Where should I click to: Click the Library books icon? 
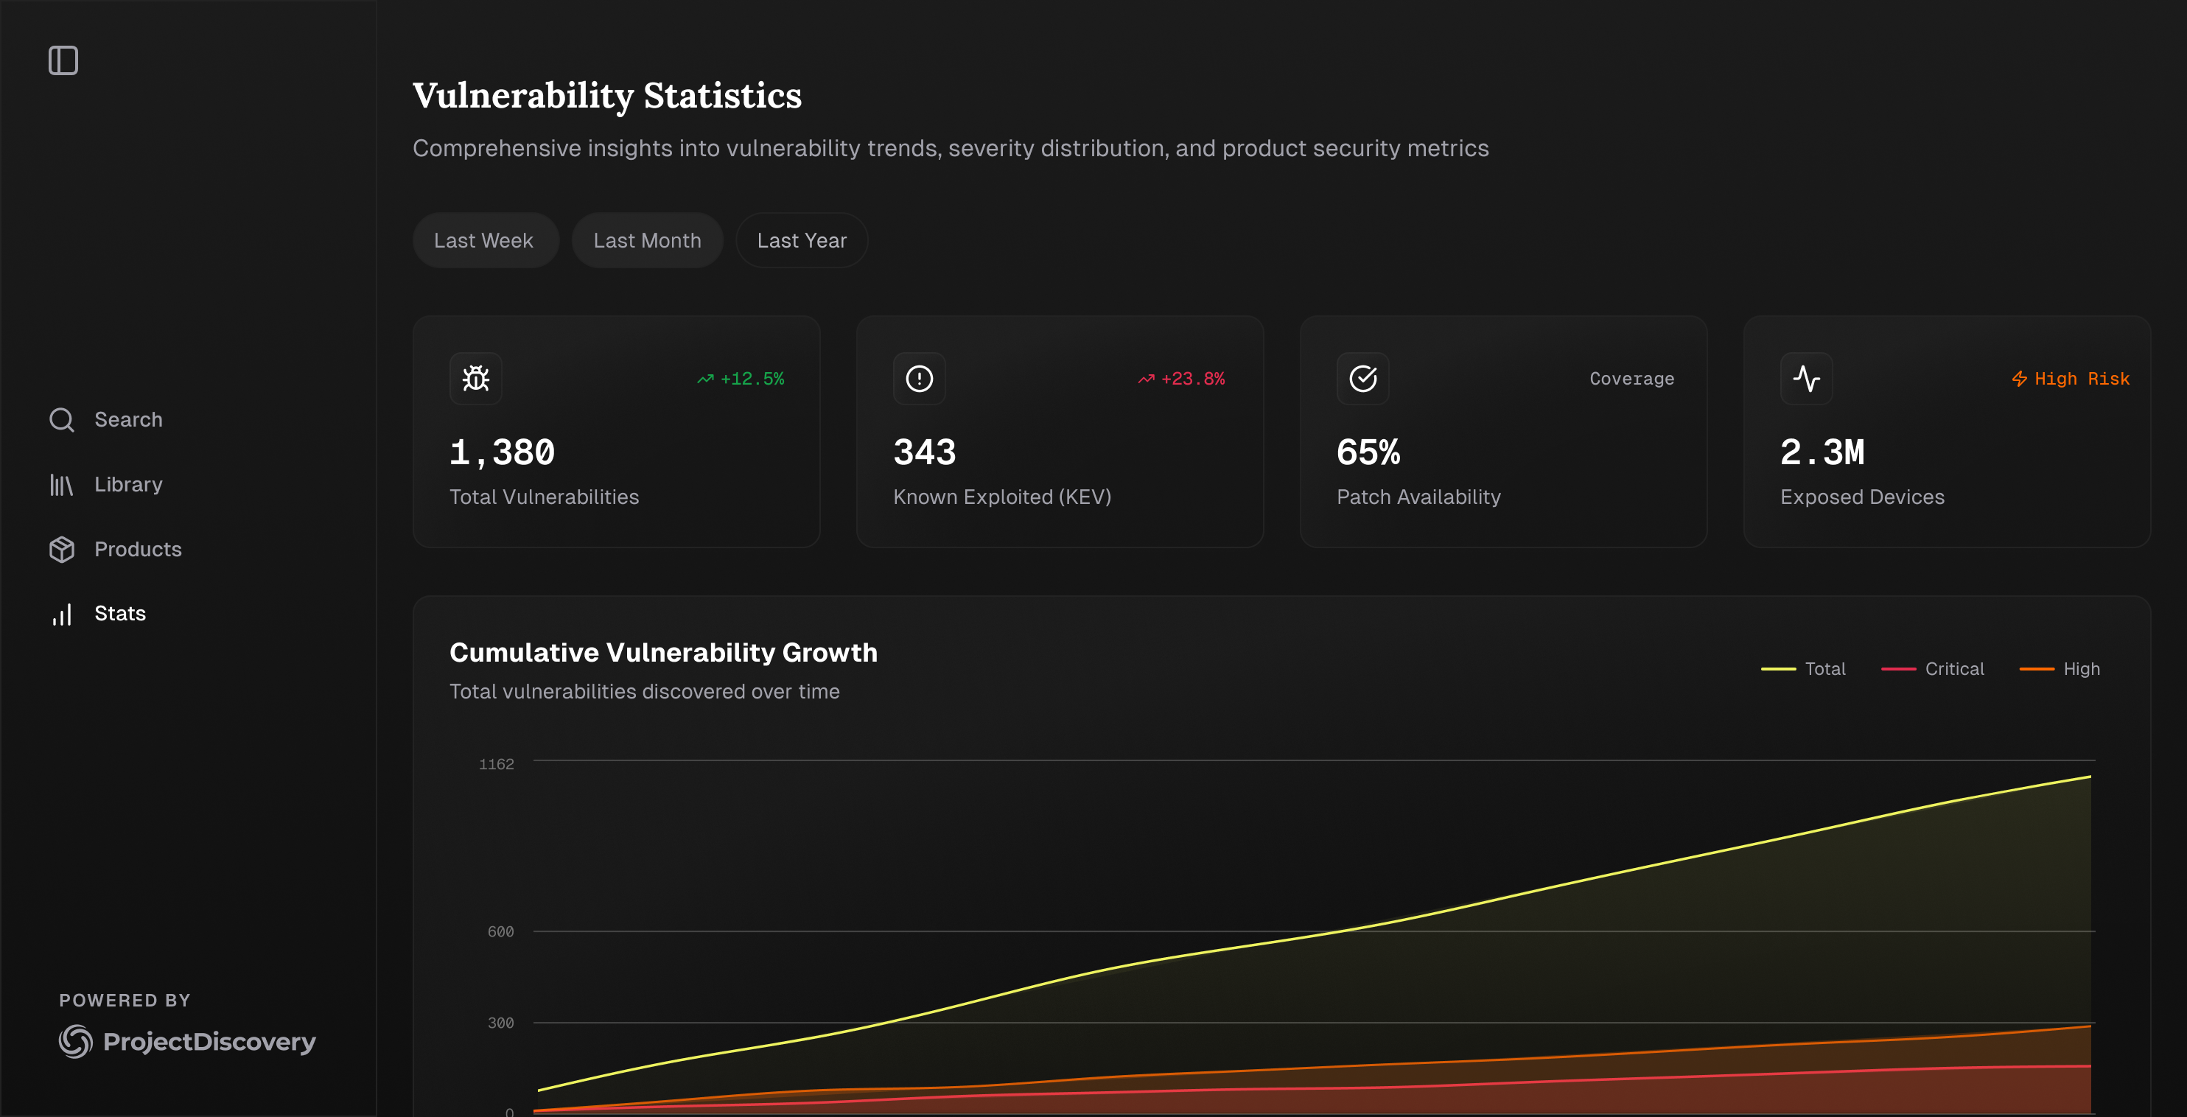coord(61,485)
